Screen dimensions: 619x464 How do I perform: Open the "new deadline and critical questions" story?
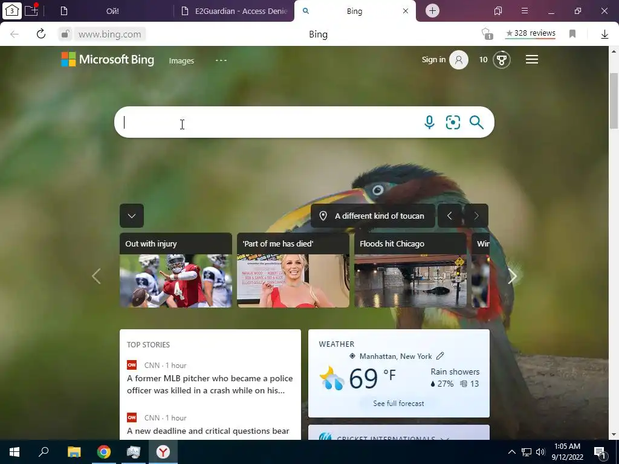pos(208,431)
